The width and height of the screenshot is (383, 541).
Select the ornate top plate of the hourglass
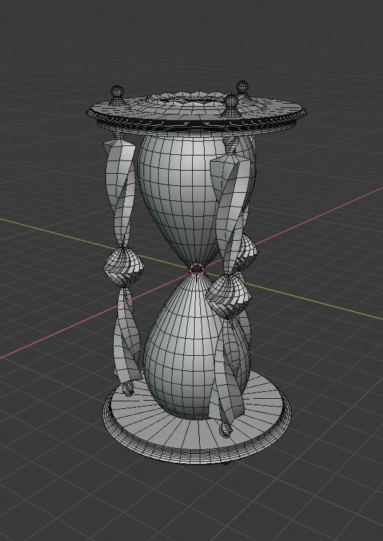pyautogui.click(x=197, y=111)
